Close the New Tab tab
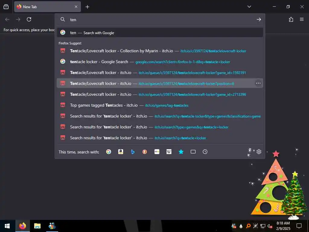Viewport: 309px width, 232px height. (76, 7)
